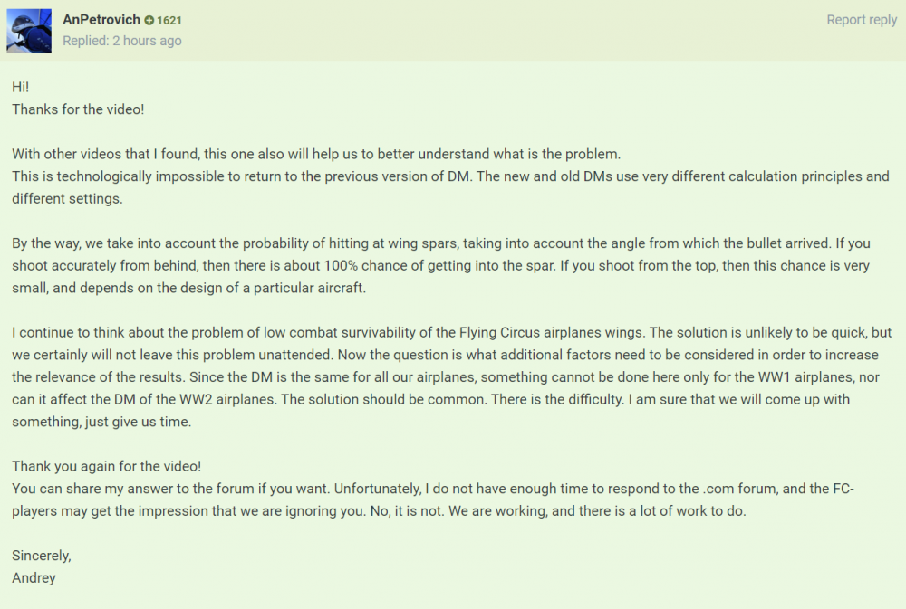Image resolution: width=906 pixels, height=609 pixels.
Task: Click the line 'Thank you again for the video!'
Action: click(x=106, y=466)
